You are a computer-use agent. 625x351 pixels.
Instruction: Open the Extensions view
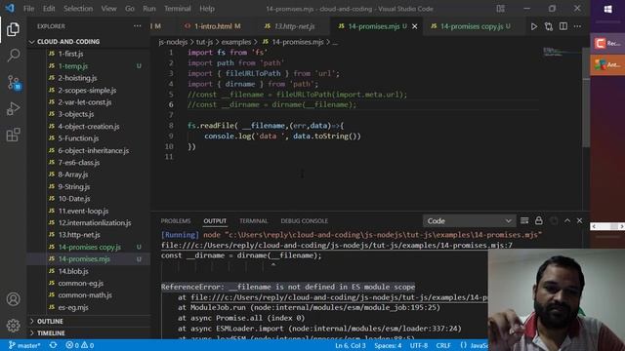pos(13,135)
